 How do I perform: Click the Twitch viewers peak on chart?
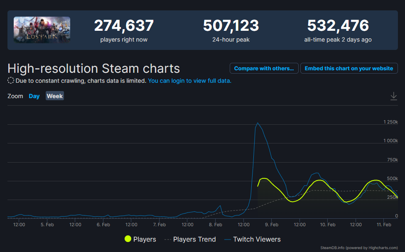(258, 123)
